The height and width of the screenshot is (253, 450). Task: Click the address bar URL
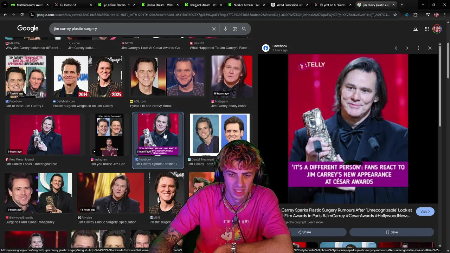click(x=213, y=15)
